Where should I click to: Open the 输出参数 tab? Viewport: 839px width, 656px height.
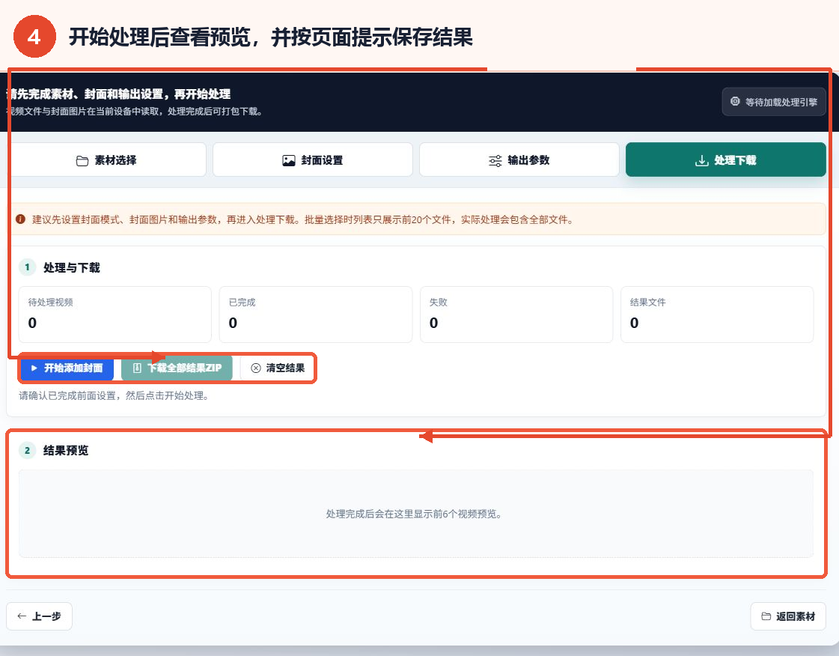pos(519,160)
